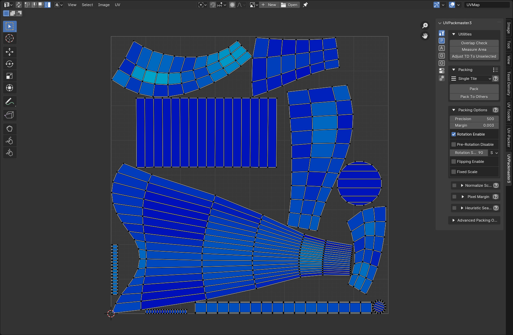Viewport: 513px width, 335px height.
Task: Open UVPackmaster utilities wrench tab
Action: coord(442,33)
